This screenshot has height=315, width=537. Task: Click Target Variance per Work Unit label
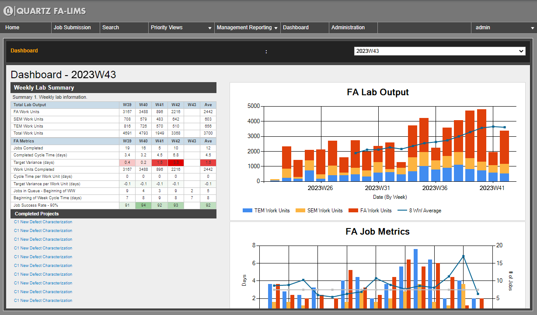click(x=47, y=183)
